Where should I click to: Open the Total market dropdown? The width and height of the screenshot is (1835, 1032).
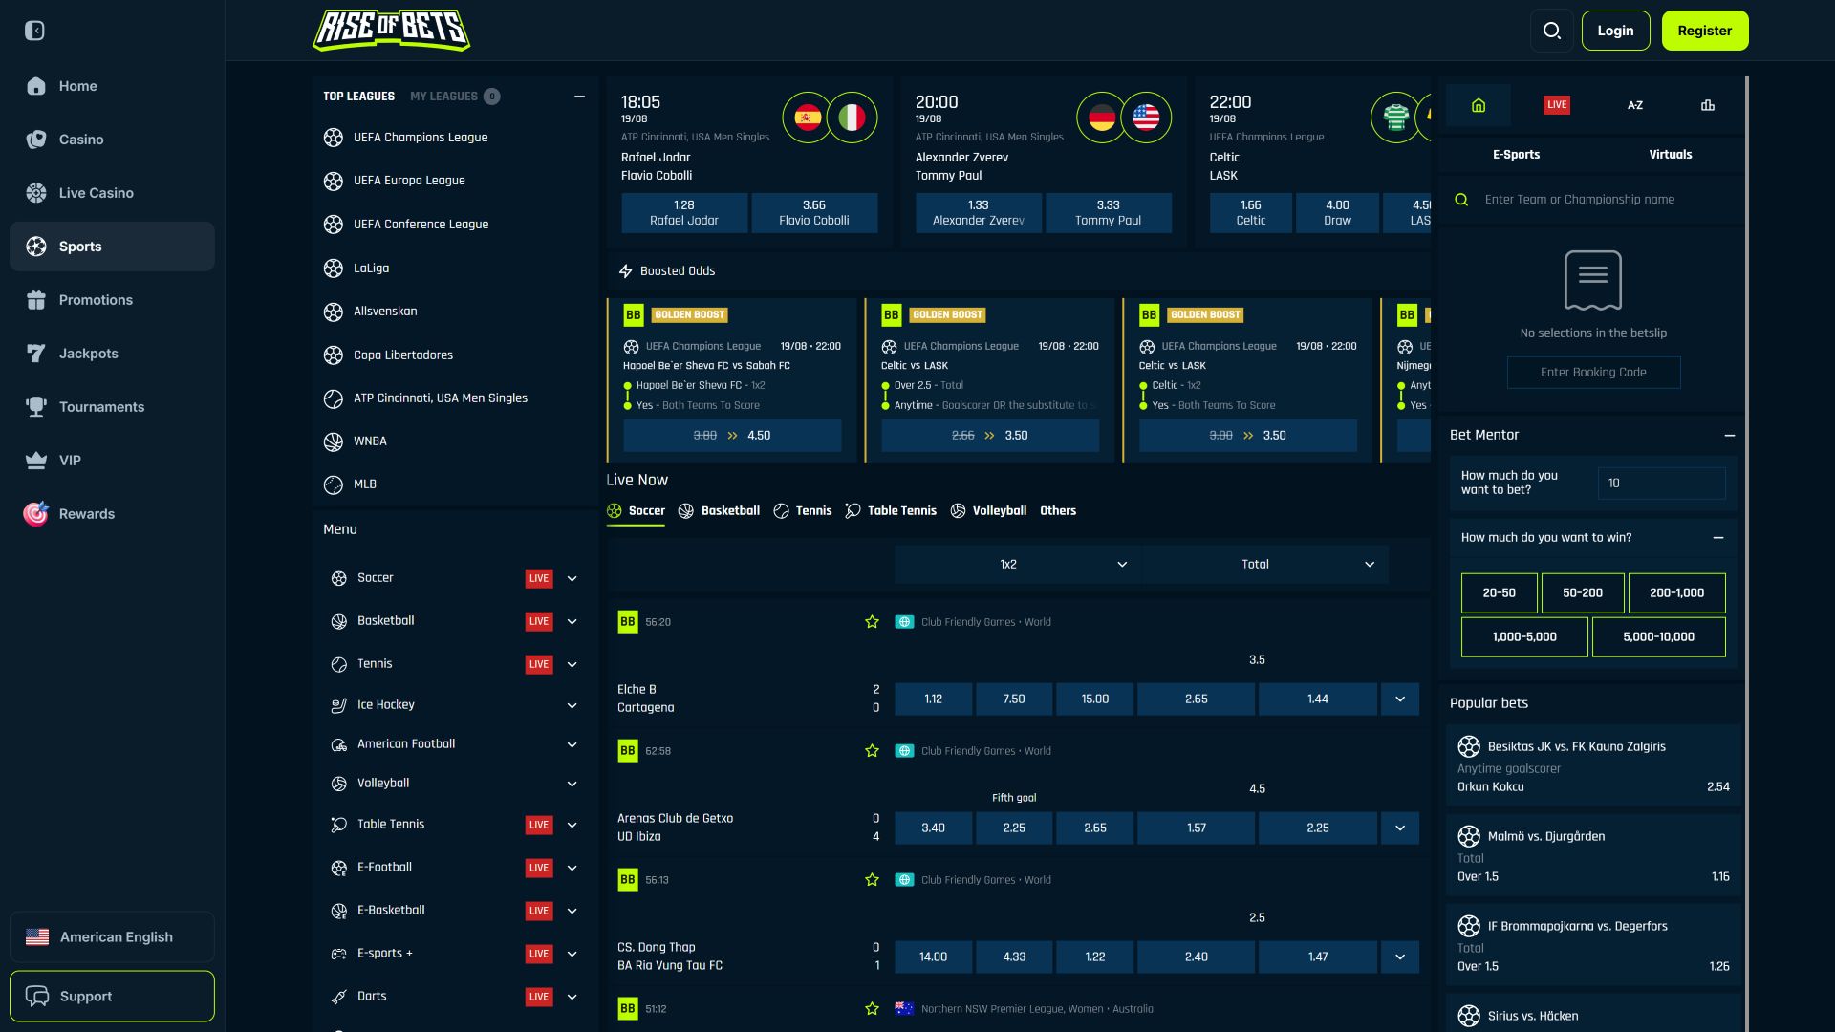[1265, 565]
